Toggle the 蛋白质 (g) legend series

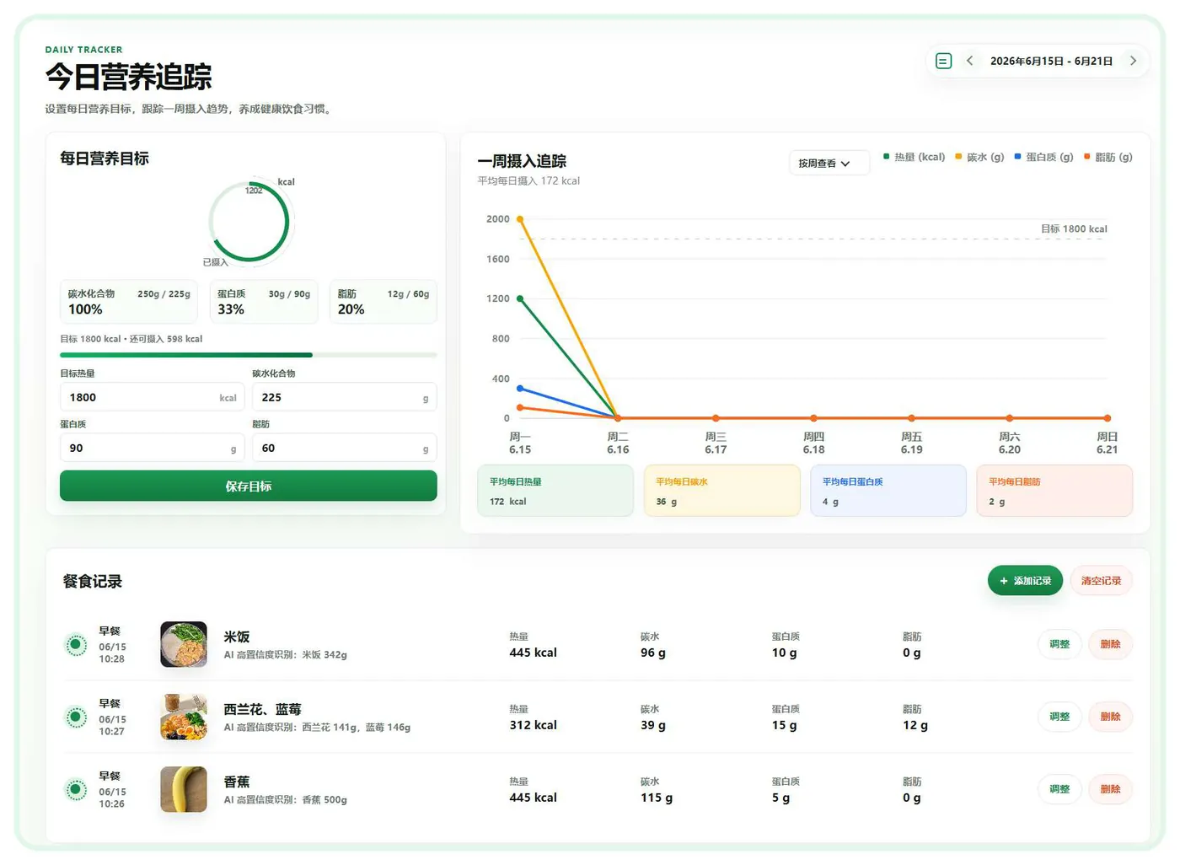pos(1043,157)
